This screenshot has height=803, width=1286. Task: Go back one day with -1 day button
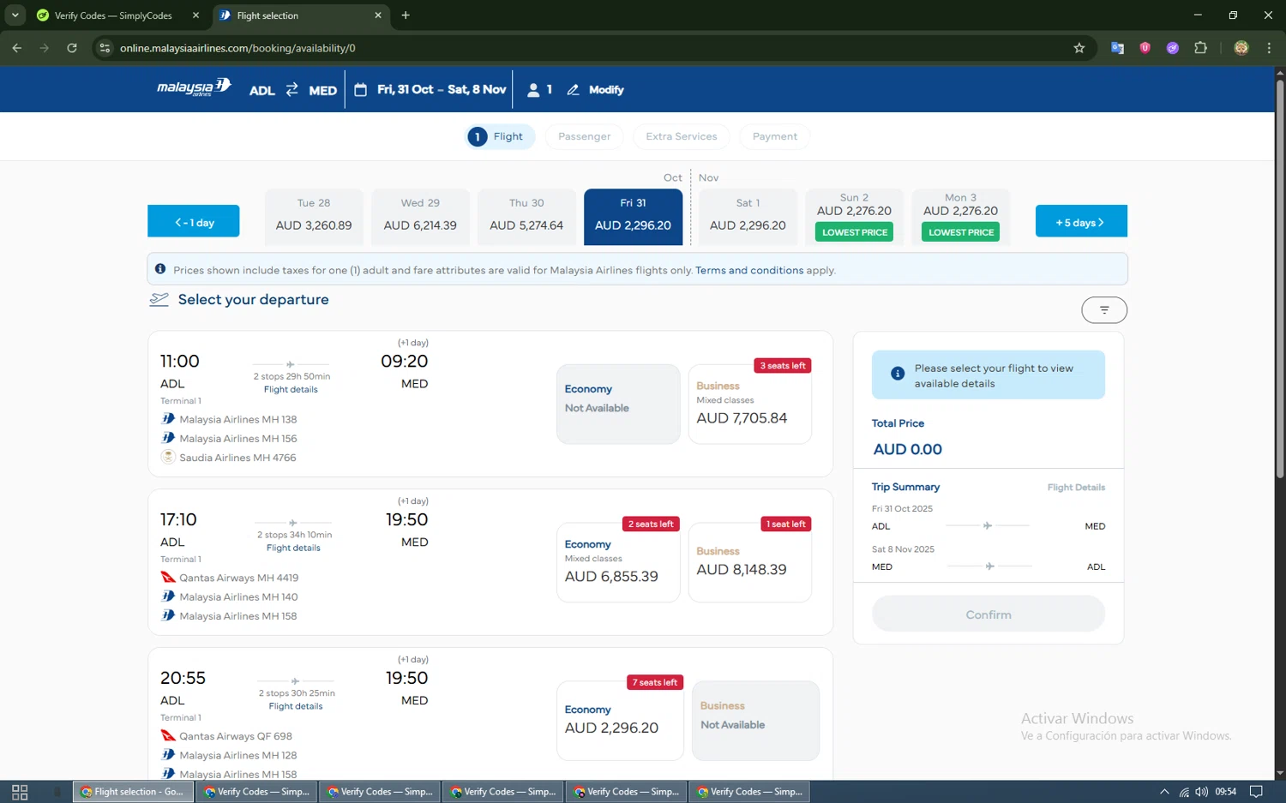coord(194,222)
